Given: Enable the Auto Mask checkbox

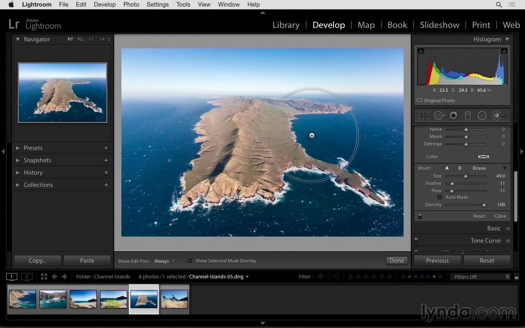Looking at the screenshot, I should pyautogui.click(x=440, y=197).
